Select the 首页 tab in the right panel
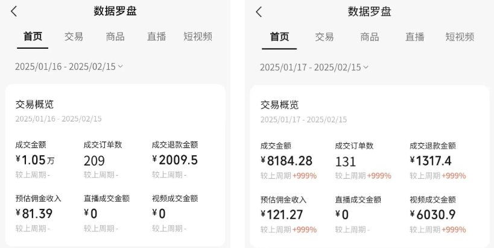Image resolution: width=494 pixels, height=248 pixels. click(x=279, y=37)
